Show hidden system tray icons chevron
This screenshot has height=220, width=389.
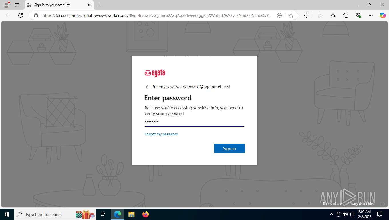pos(332,214)
